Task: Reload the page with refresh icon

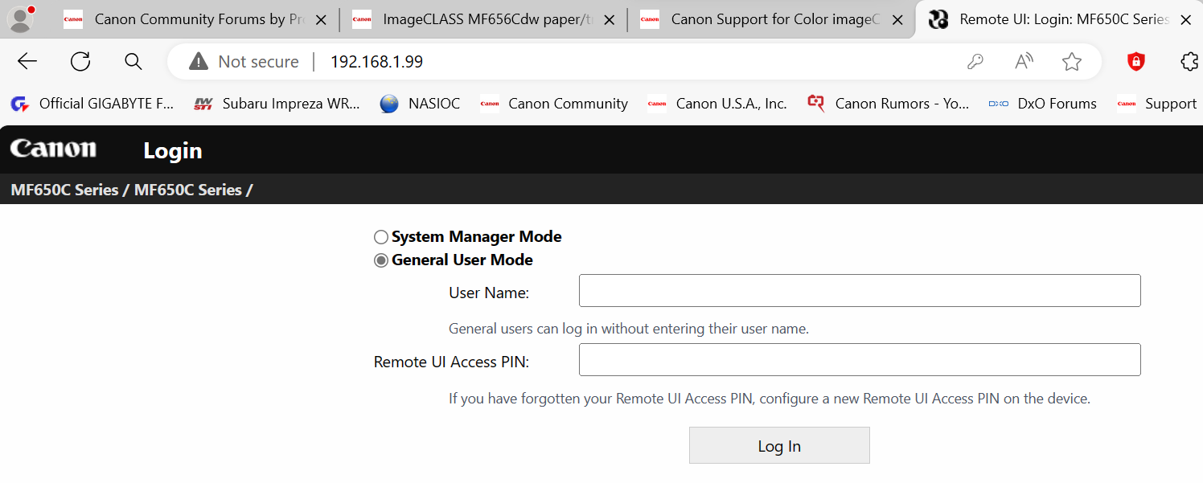Action: [80, 62]
